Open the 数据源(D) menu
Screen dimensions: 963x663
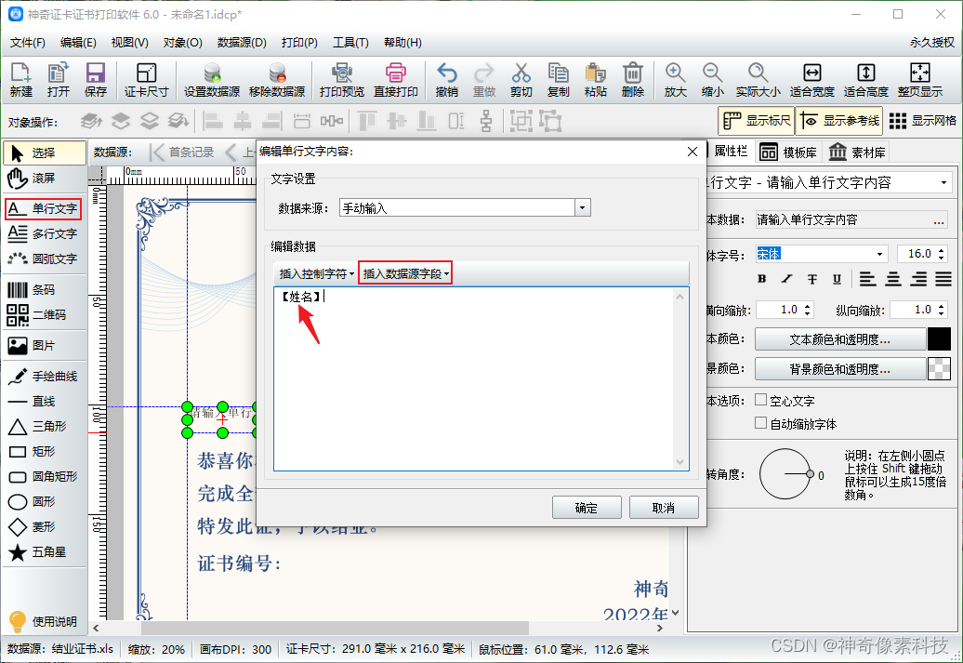click(x=242, y=43)
